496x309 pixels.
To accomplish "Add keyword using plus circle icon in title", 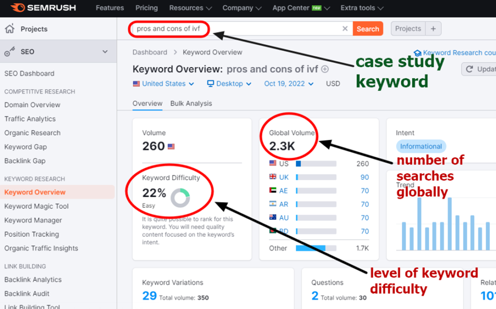I will click(325, 69).
